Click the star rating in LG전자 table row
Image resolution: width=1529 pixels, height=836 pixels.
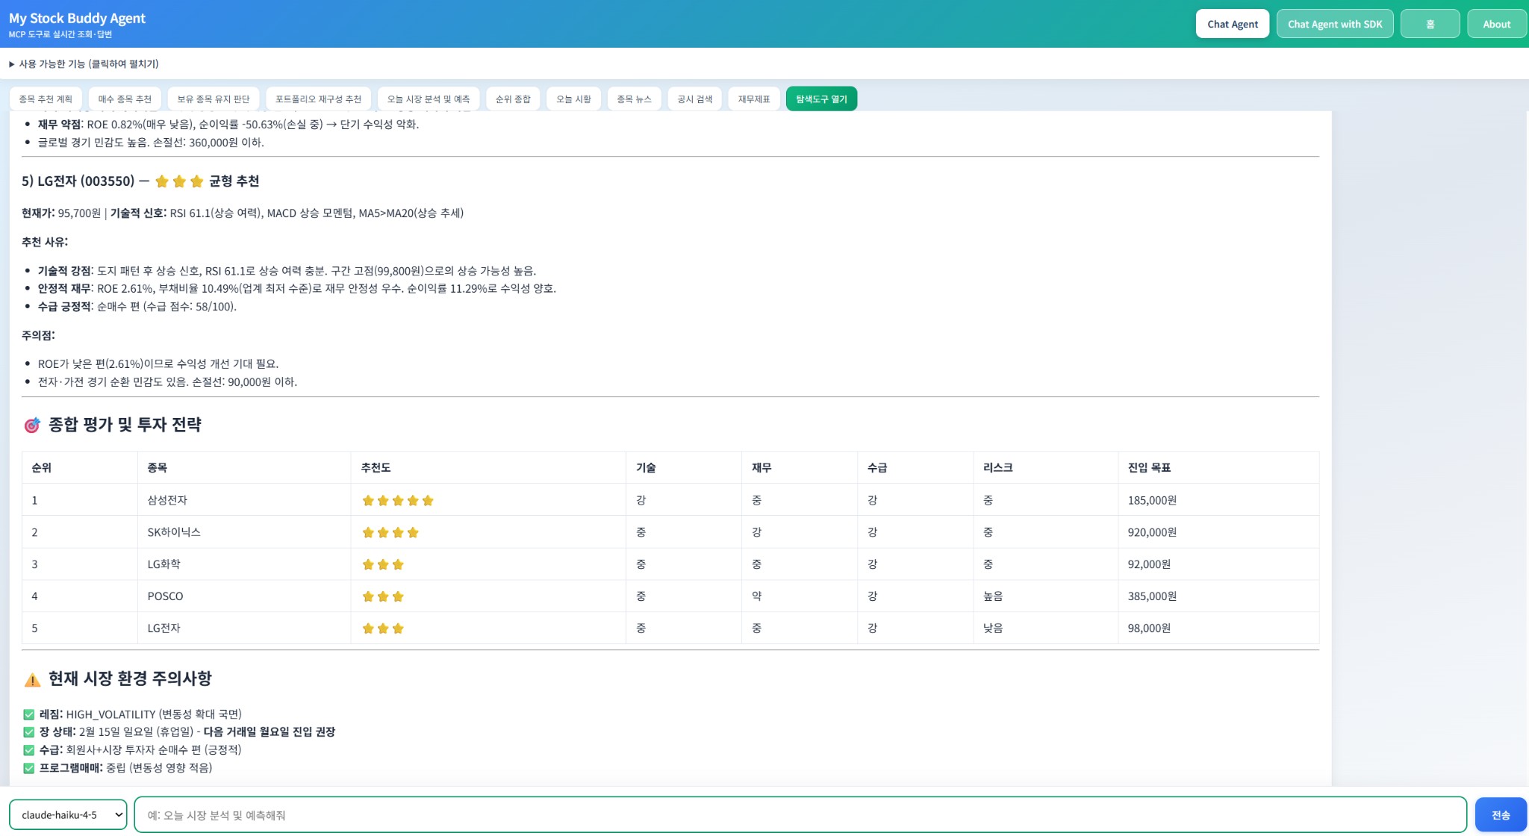(382, 629)
